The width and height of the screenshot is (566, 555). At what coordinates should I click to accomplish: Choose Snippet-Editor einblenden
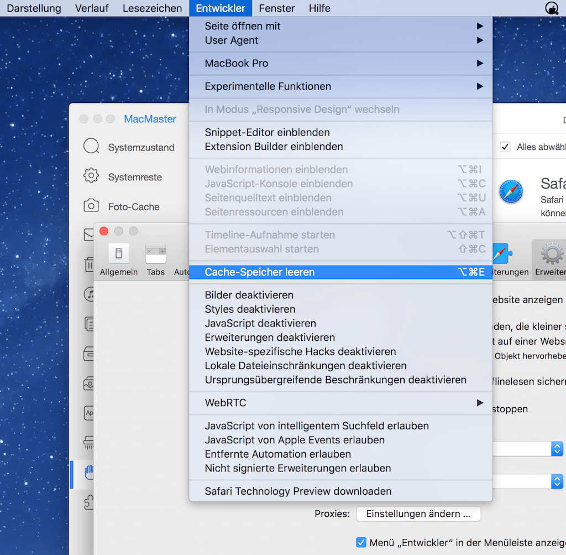[x=340, y=132]
